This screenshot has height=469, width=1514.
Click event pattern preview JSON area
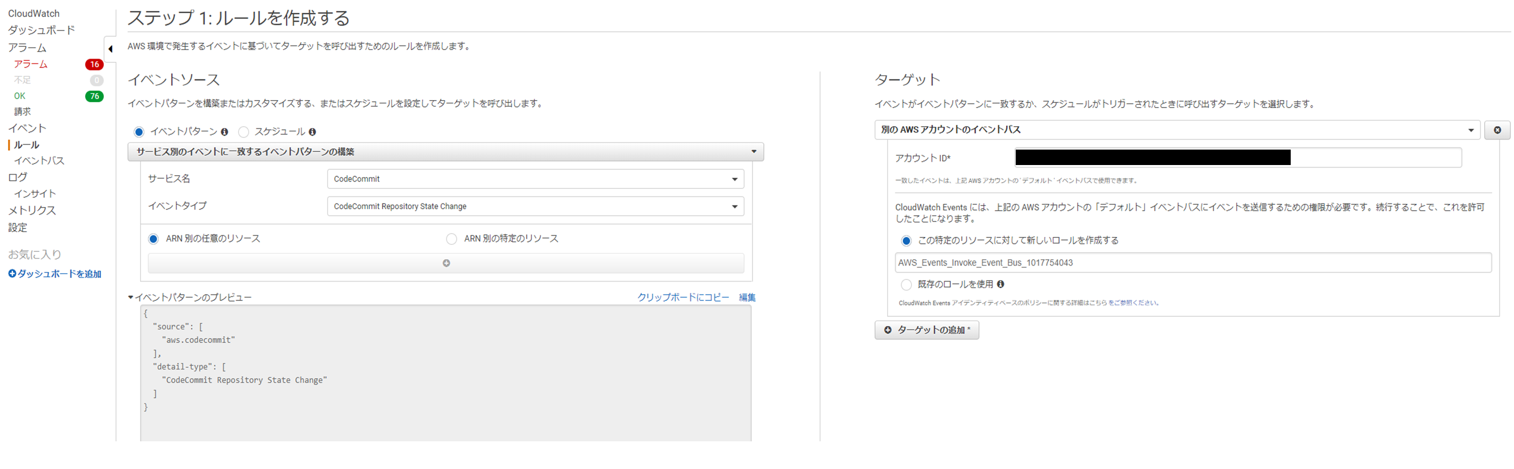[445, 373]
